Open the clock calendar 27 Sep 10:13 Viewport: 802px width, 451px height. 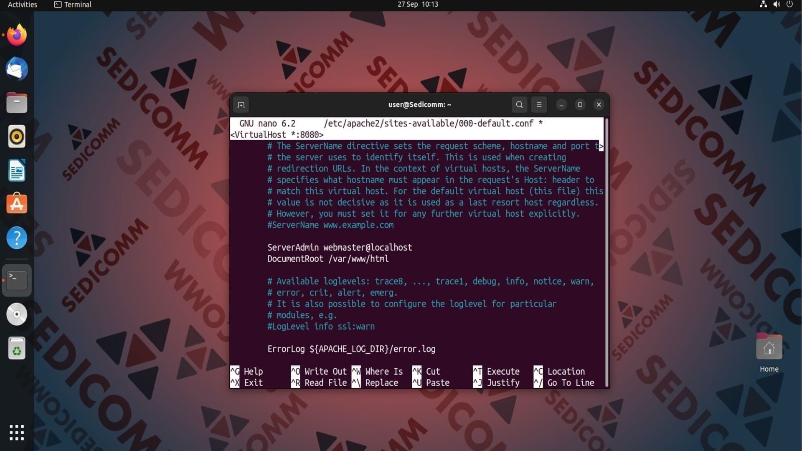[x=418, y=4]
